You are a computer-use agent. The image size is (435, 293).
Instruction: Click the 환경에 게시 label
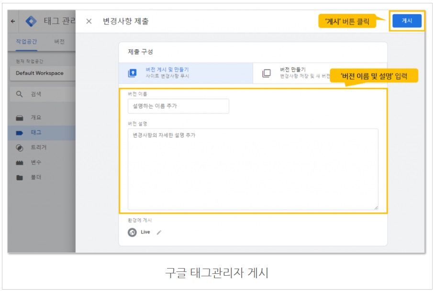(140, 220)
